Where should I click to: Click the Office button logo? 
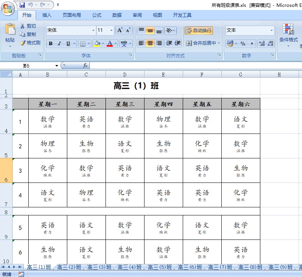[x=8, y=8]
